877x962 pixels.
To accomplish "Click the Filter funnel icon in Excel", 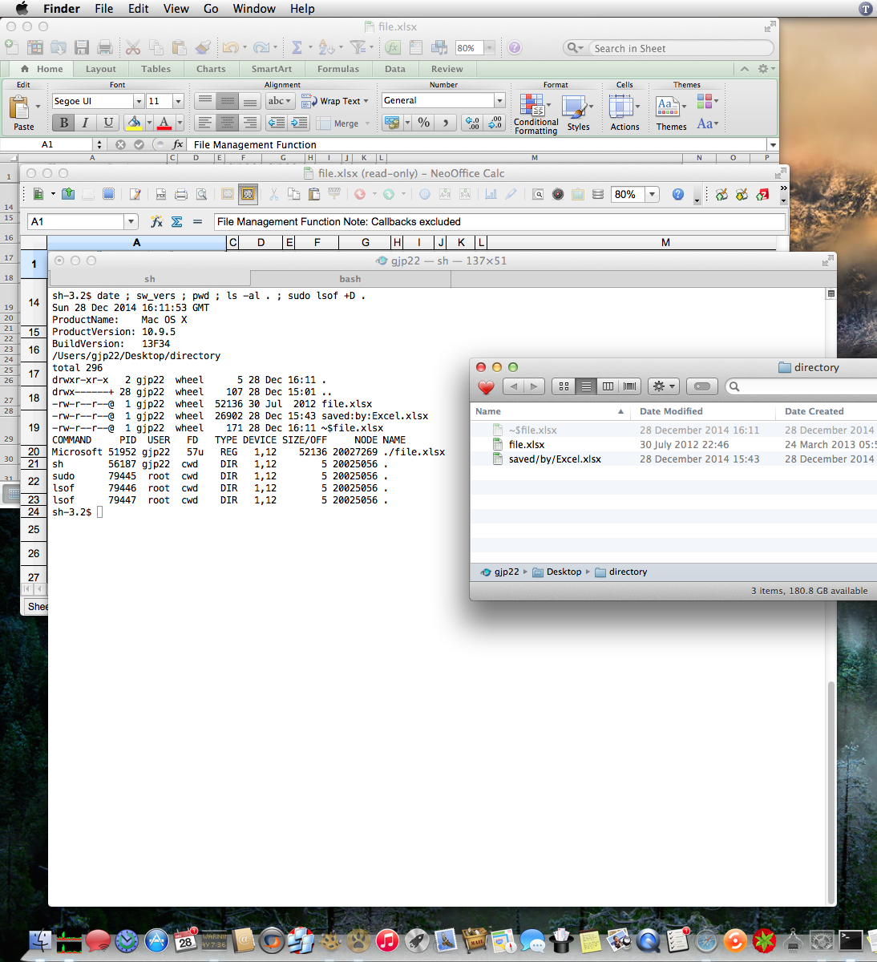I will point(358,47).
